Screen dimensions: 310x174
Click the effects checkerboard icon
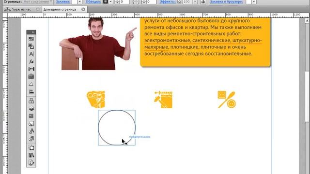[179, 2]
